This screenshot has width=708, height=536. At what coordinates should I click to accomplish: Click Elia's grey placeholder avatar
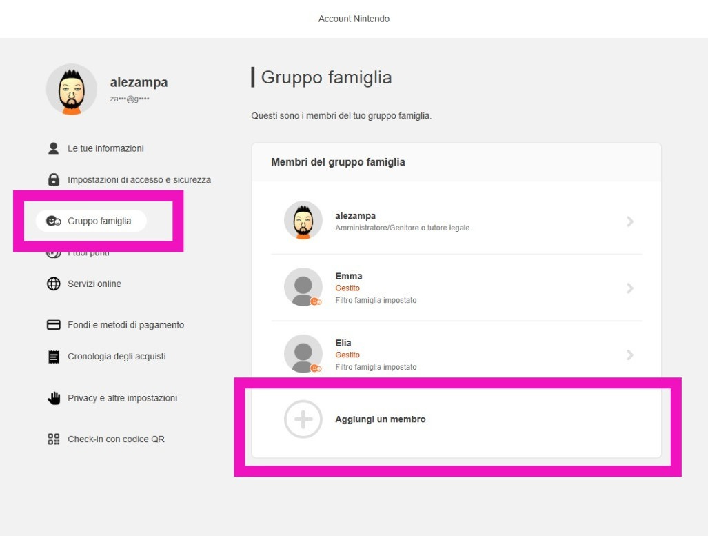pyautogui.click(x=303, y=354)
